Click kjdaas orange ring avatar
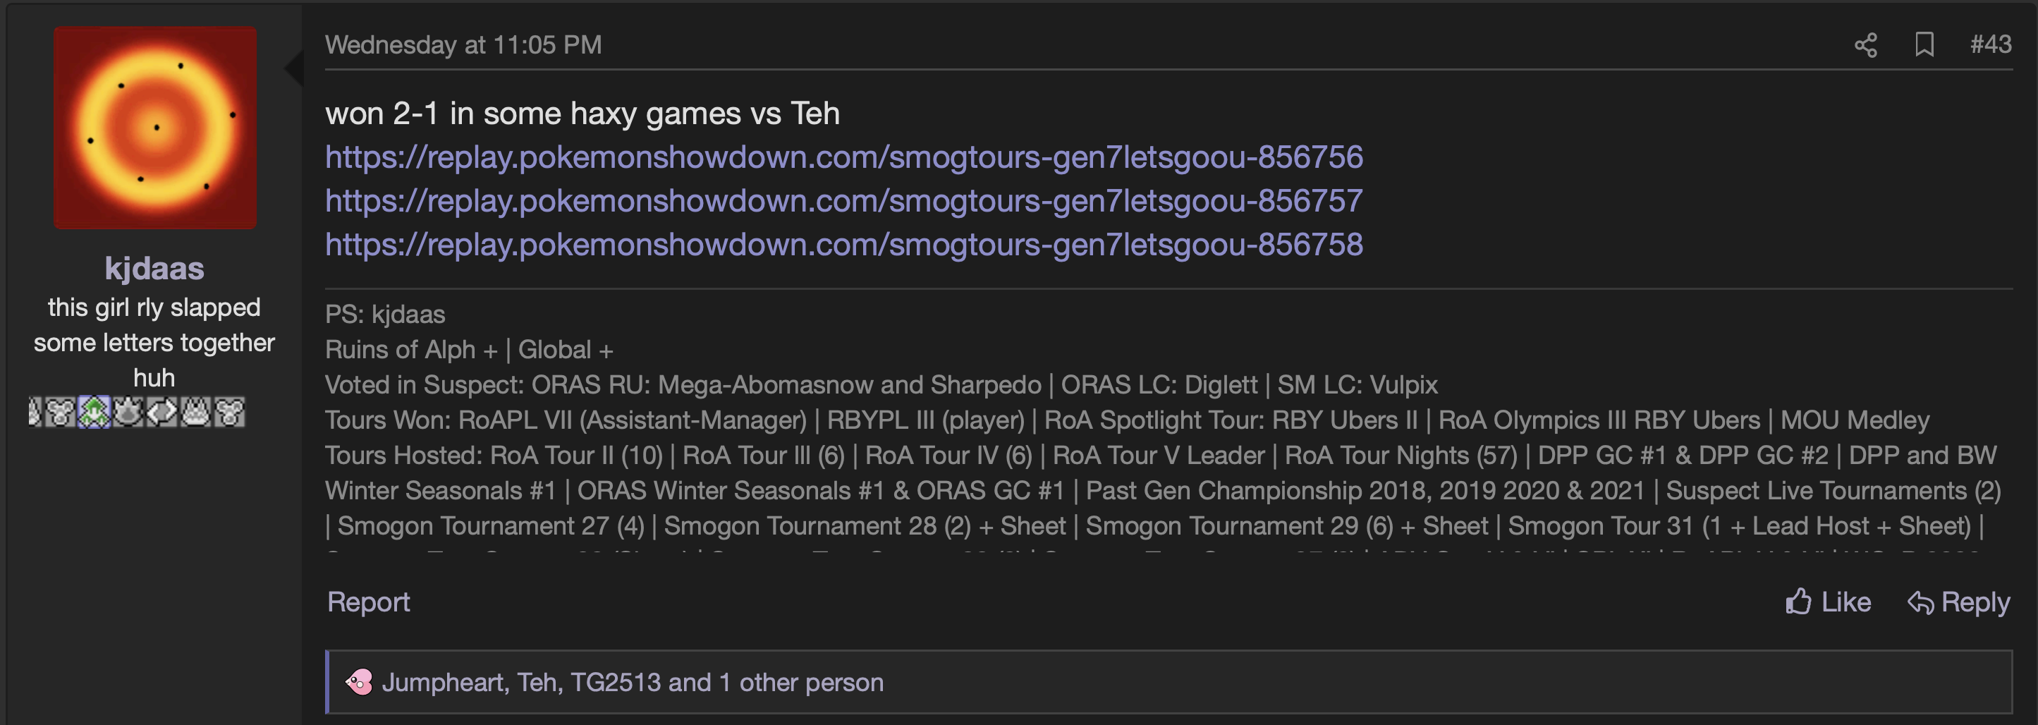 [x=155, y=128]
